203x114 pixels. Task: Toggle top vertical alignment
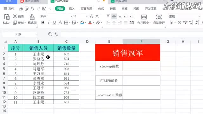point(108,16)
